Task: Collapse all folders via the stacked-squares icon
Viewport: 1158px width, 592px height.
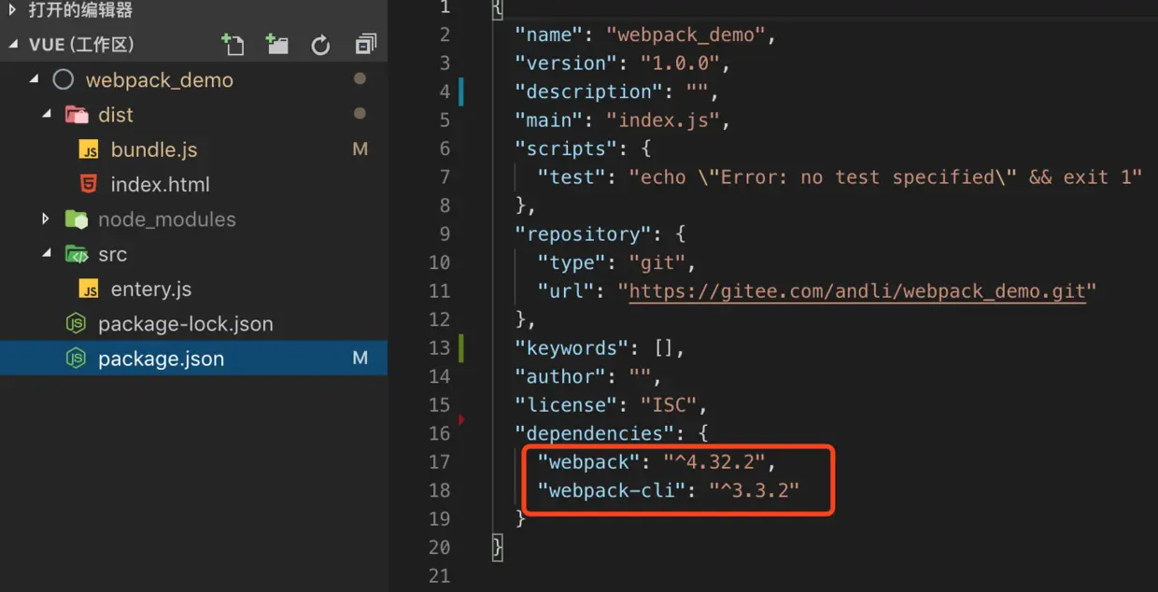Action: pyautogui.click(x=366, y=44)
